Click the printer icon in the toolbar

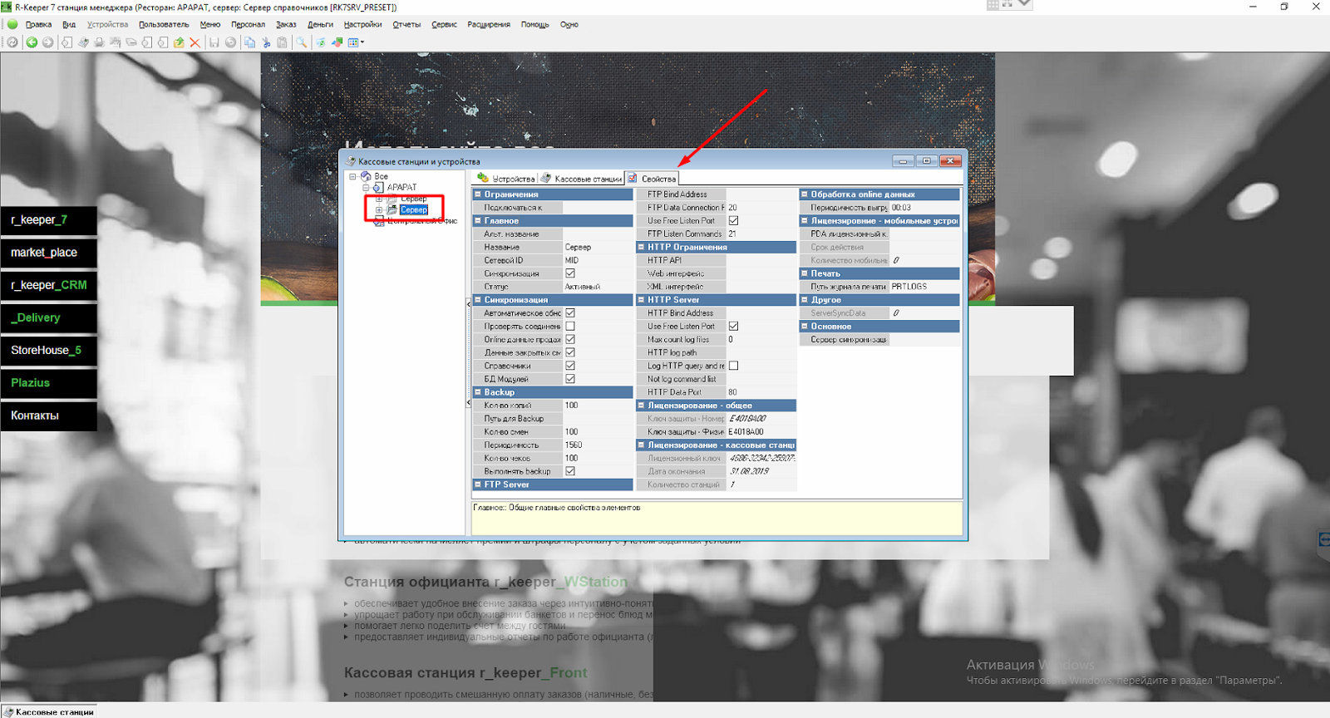click(99, 42)
